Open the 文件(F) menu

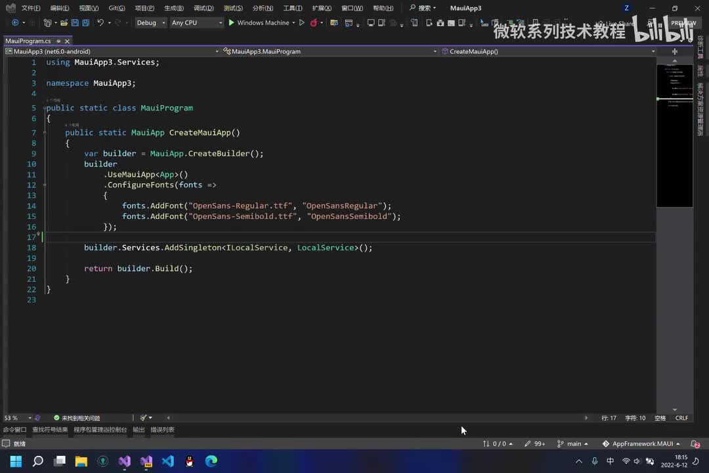[31, 8]
